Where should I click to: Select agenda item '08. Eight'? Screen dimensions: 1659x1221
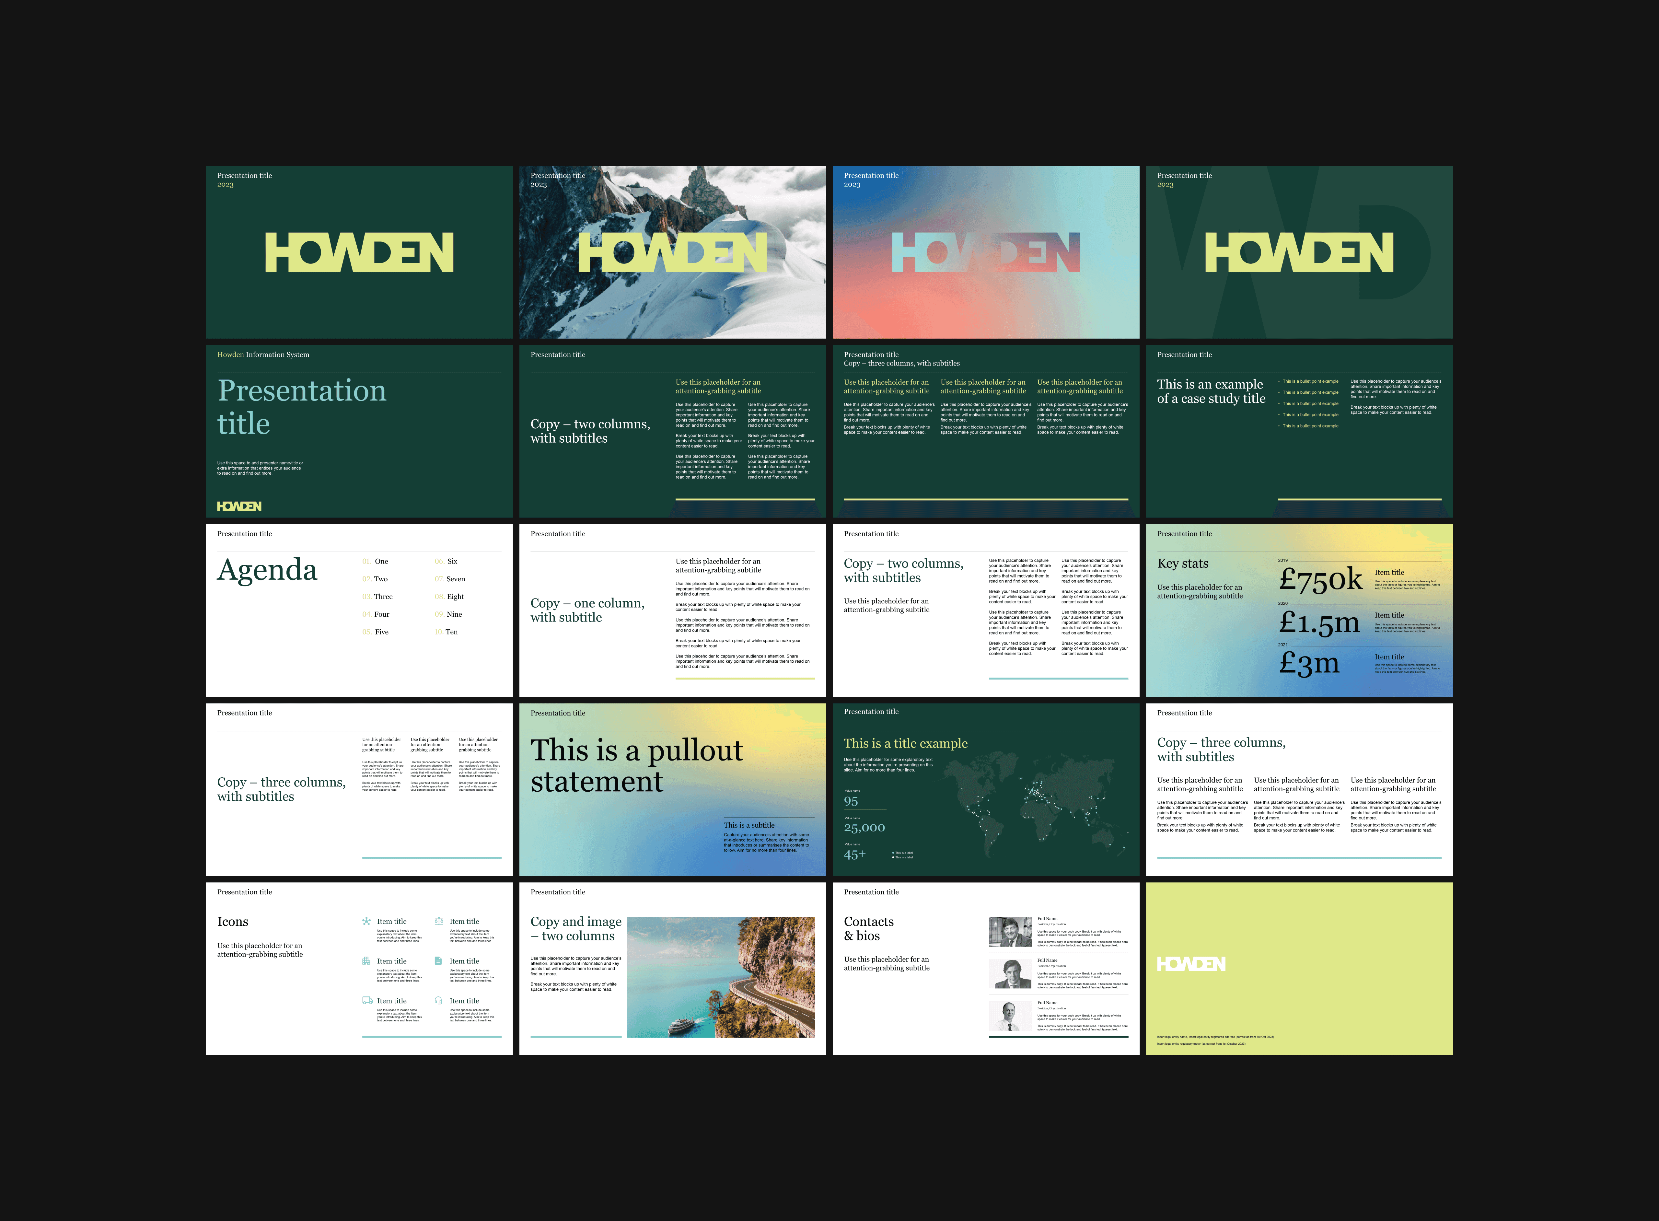click(449, 597)
